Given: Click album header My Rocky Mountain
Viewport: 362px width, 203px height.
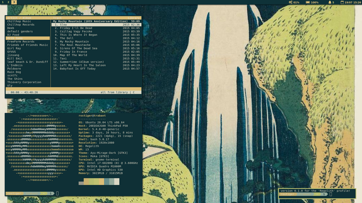Looking at the screenshot, I should pos(89,21).
